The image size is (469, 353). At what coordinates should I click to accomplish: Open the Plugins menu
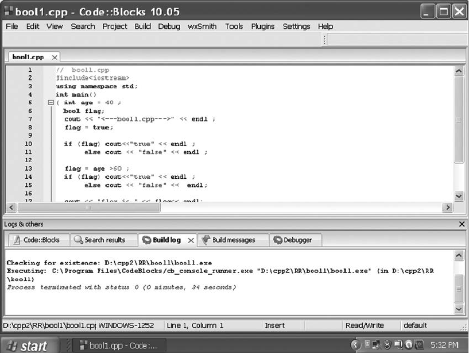(x=262, y=26)
